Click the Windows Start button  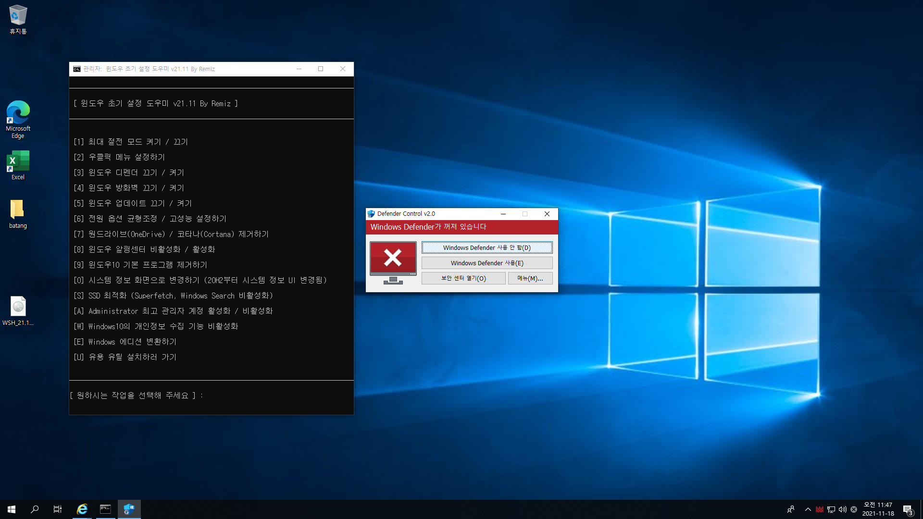(12, 509)
